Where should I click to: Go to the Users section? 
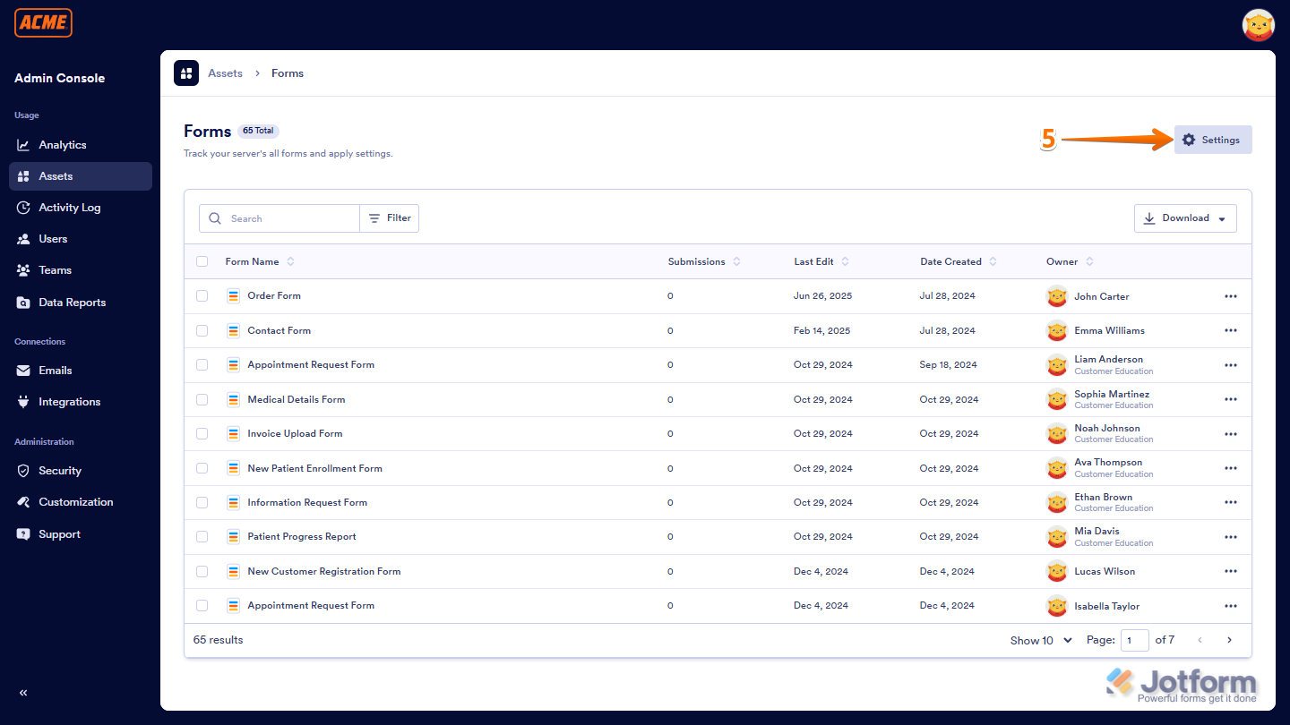(55, 238)
